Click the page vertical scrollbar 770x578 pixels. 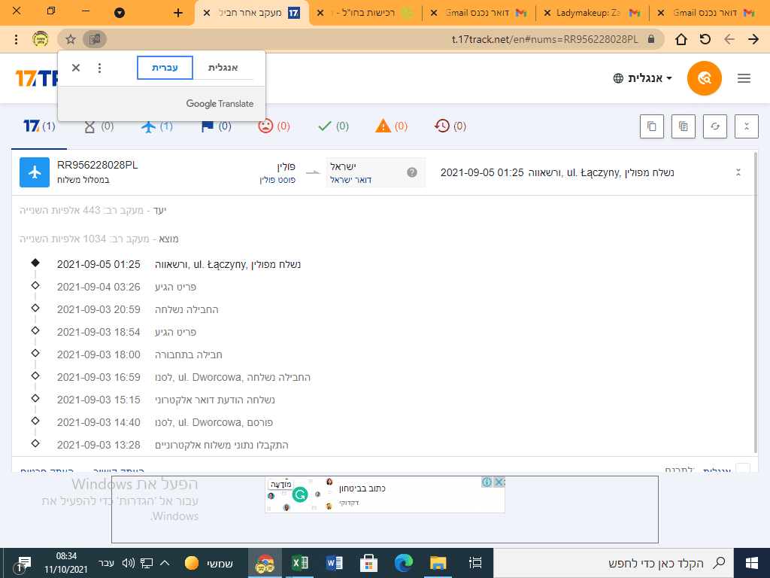click(756, 303)
